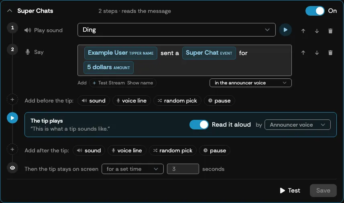The image size is (344, 203).
Task: Add a sound before the tip
Action: coord(94,100)
